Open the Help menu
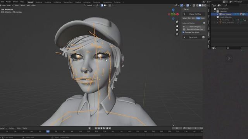Image resolution: width=248 pixels, height=139 pixels. (x=22, y=2)
